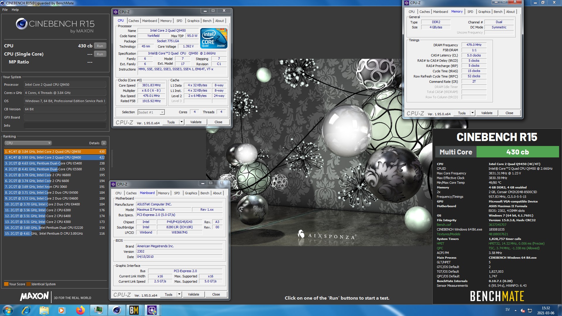Open Graphics tab in CPU window

pyautogui.click(x=193, y=21)
